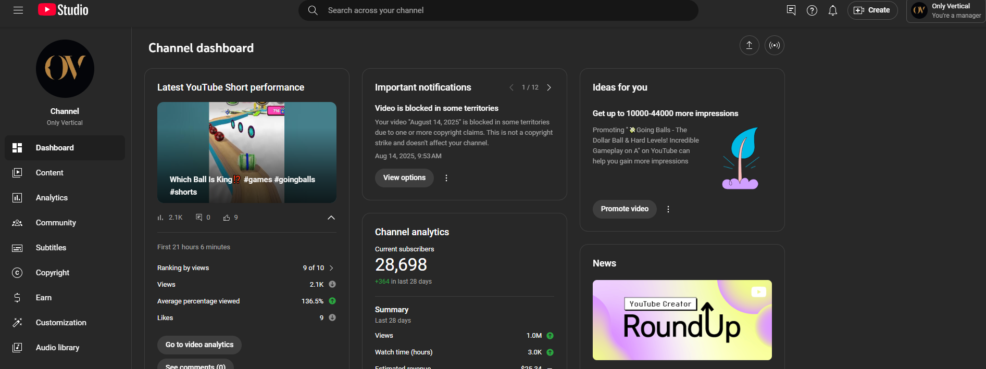Image resolution: width=986 pixels, height=369 pixels.
Task: Click the Analytics bar chart icon
Action: (x=17, y=198)
